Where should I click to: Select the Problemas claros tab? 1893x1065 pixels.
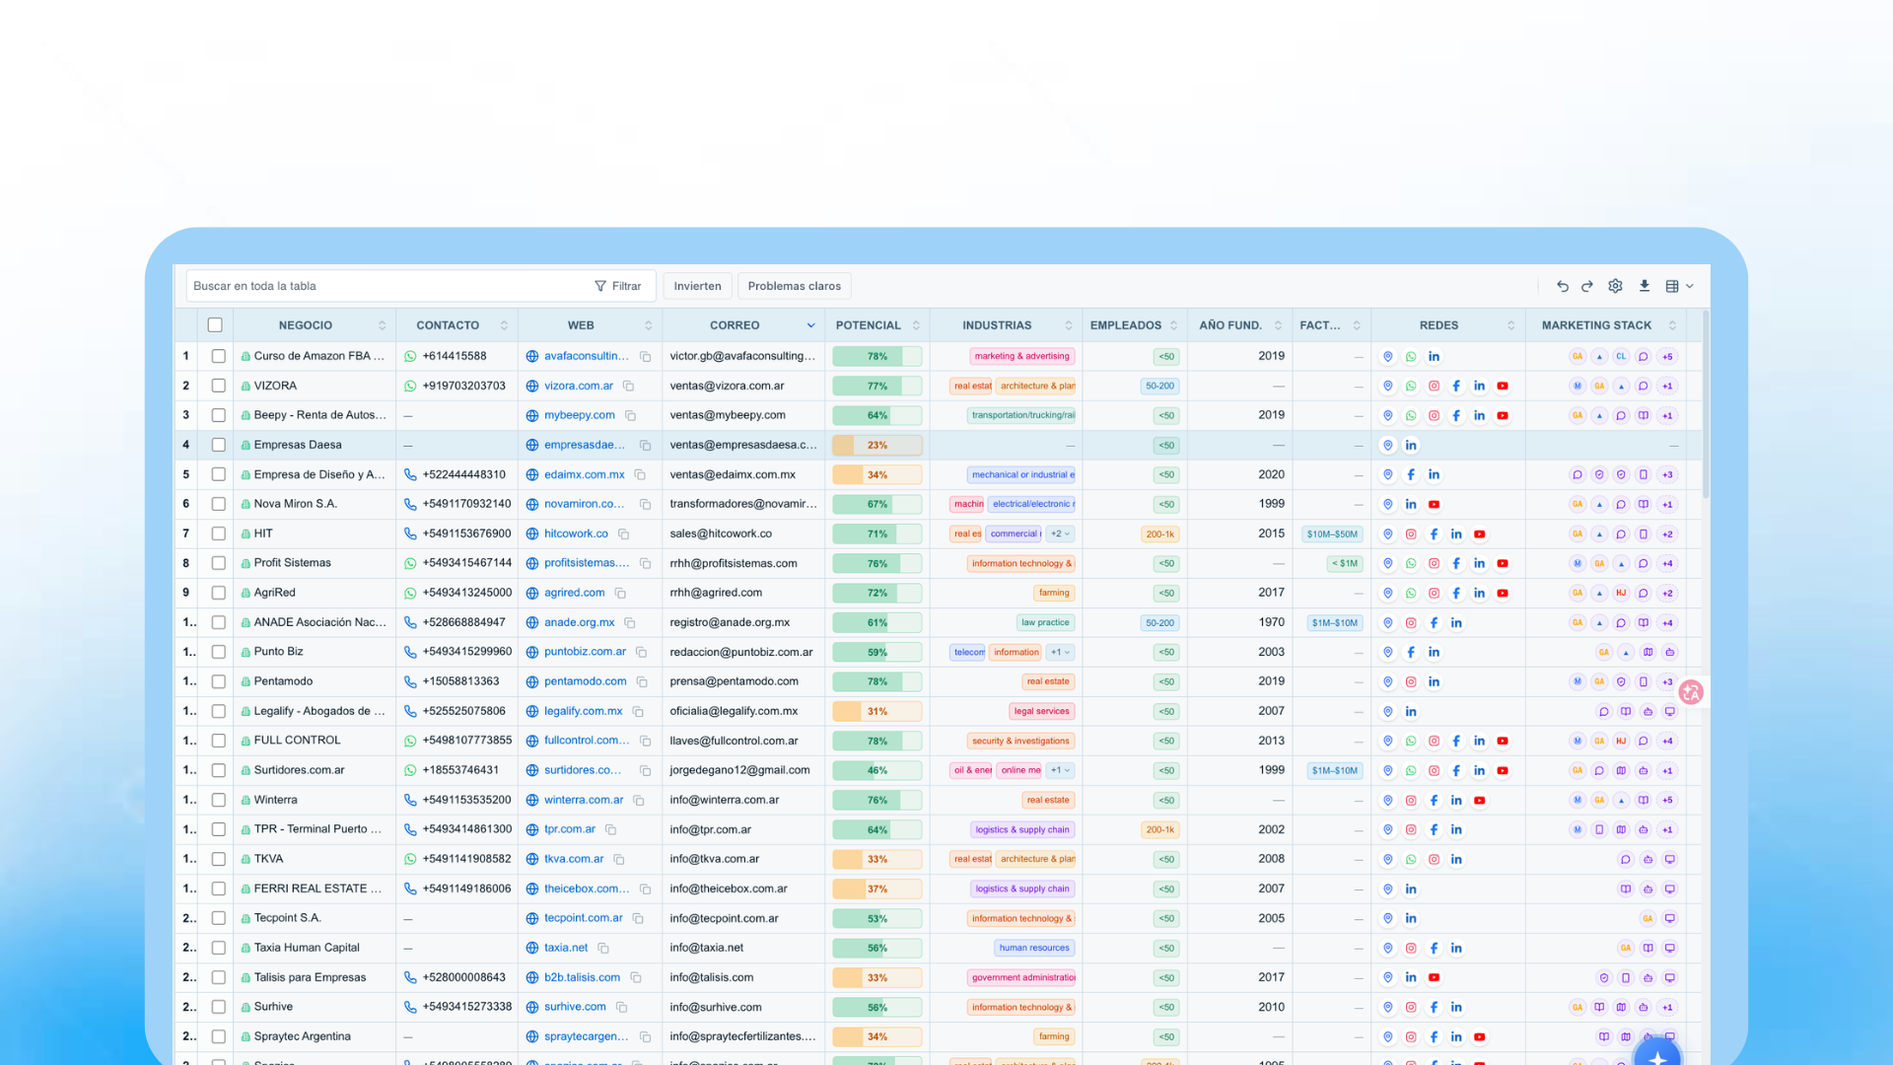795,286
